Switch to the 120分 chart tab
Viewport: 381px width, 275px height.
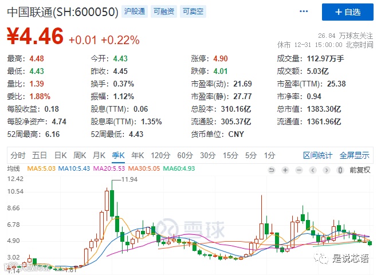point(160,155)
